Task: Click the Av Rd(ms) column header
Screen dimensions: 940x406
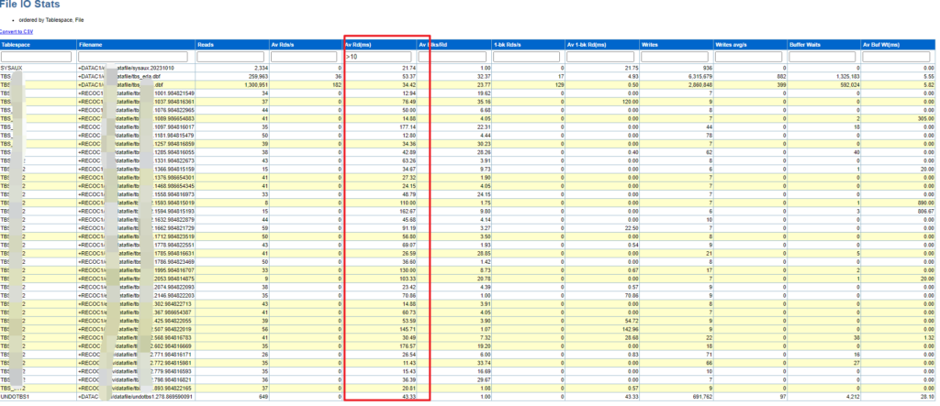Action: coord(379,44)
